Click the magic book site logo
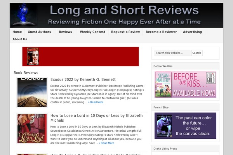The image size is (233, 155). coord(23,15)
